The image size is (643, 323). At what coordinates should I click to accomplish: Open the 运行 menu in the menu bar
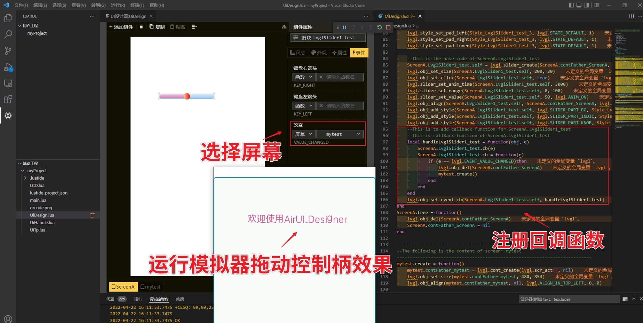tap(118, 5)
